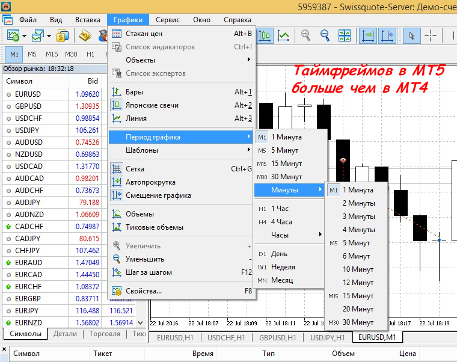Select 1 Час period
The height and width of the screenshot is (362, 457).
(290, 209)
